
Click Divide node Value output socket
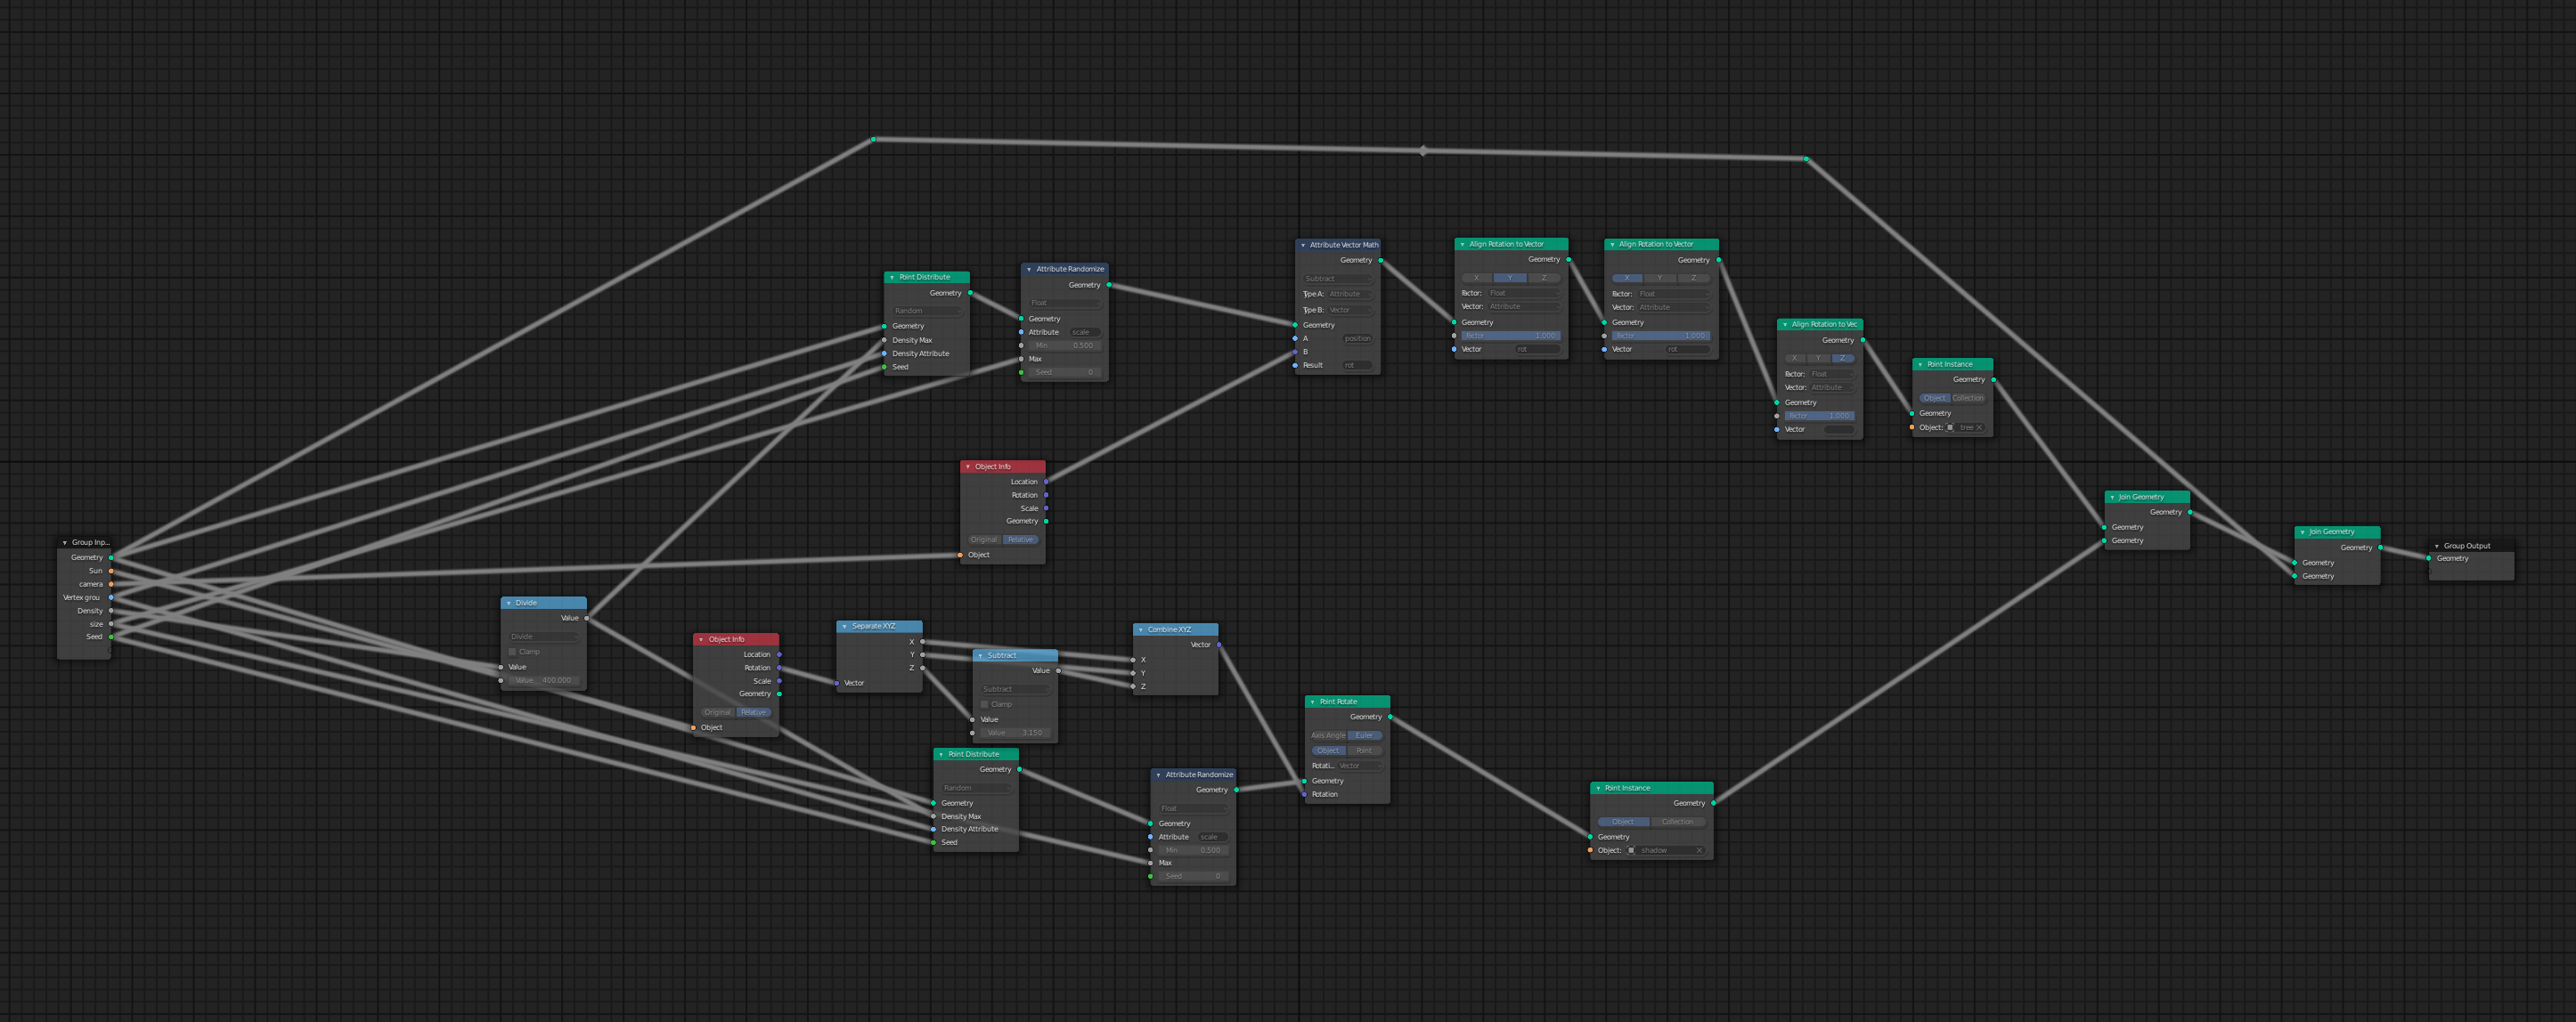coord(586,618)
